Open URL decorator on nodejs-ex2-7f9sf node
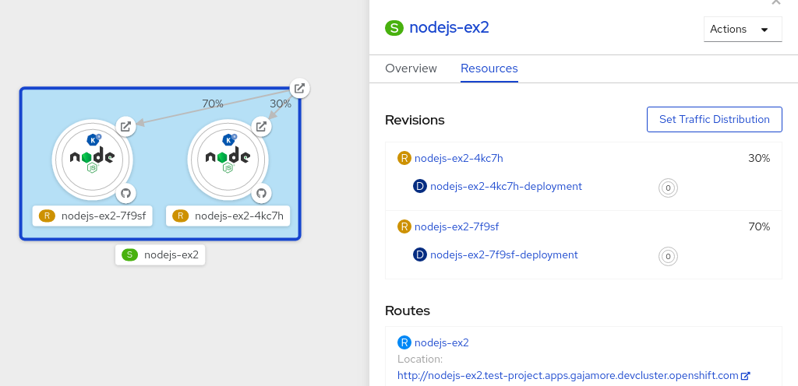The height and width of the screenshot is (386, 798). 126,126
